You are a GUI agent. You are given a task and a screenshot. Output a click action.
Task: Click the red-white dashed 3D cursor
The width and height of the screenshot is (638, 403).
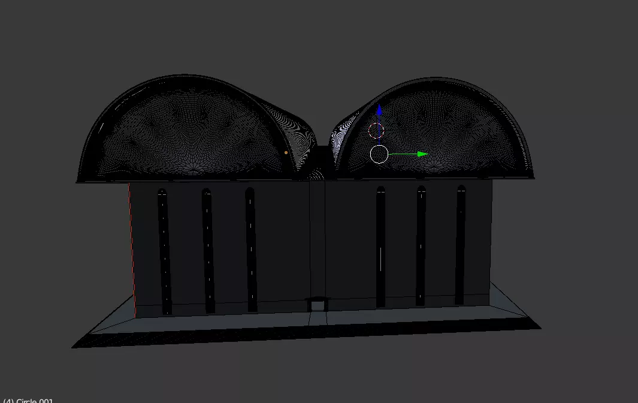tap(376, 131)
